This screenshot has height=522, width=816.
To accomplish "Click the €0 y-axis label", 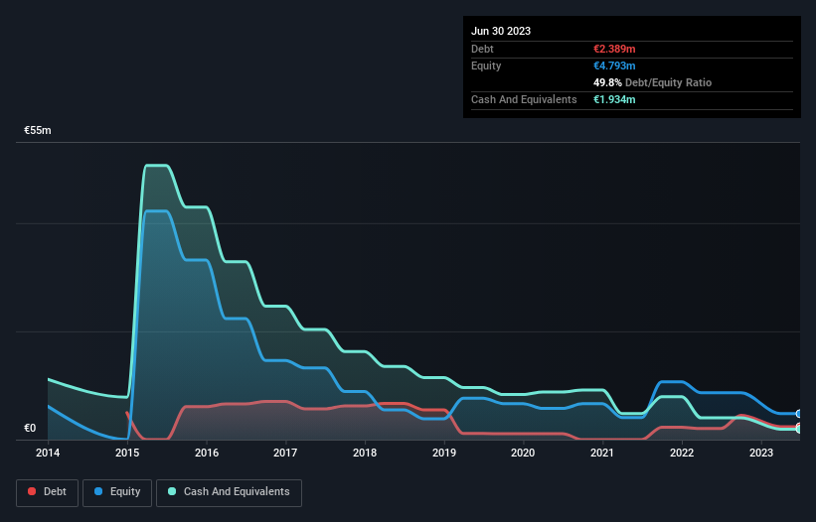I will 30,428.
